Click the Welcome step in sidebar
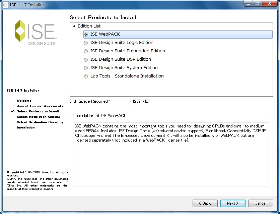The height and width of the screenshot is (214, 280). tap(24, 101)
